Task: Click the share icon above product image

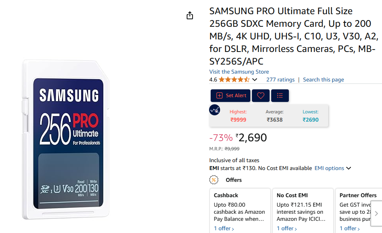Action: coord(190,15)
